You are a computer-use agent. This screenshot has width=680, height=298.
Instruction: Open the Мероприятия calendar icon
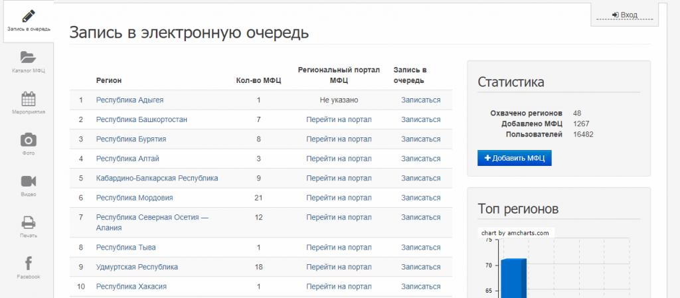pos(28,99)
